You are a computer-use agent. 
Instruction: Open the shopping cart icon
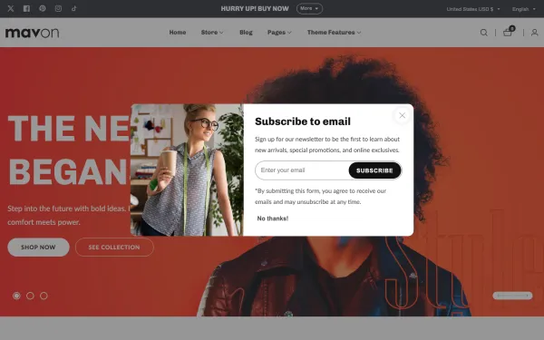[509, 32]
